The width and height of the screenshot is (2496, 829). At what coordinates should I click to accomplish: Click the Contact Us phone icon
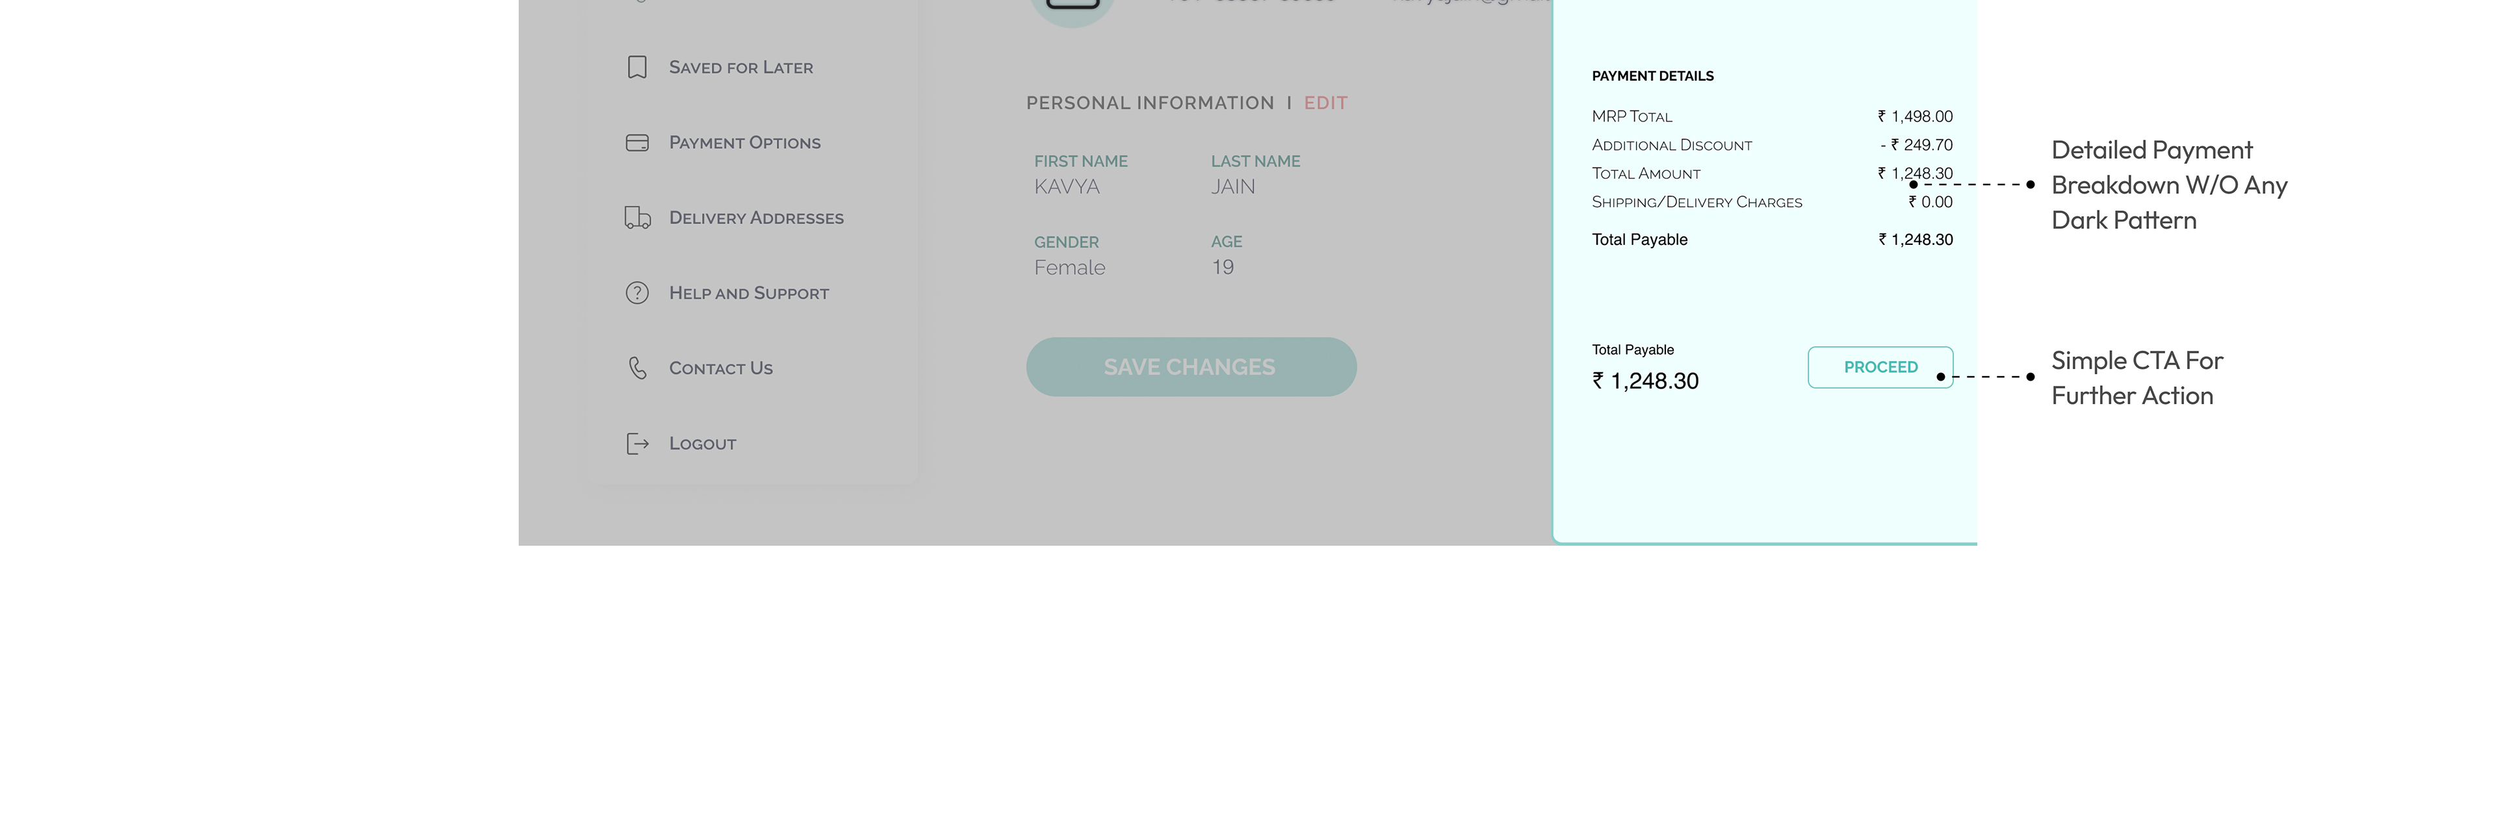point(636,368)
